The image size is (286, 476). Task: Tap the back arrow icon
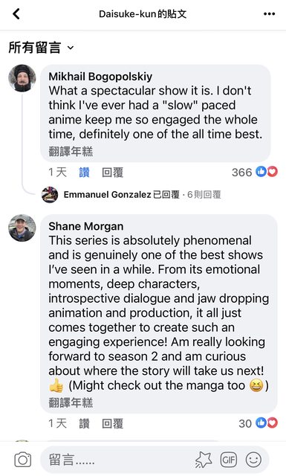(16, 13)
